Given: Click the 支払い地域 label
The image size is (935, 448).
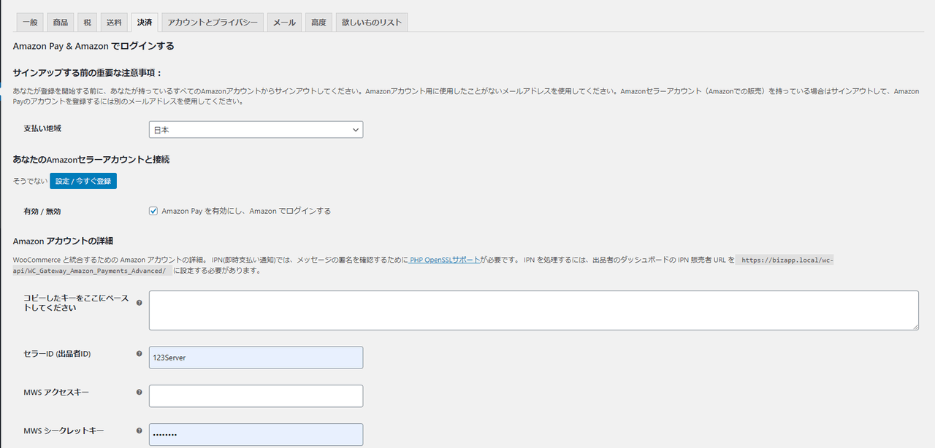Looking at the screenshot, I should tap(42, 128).
